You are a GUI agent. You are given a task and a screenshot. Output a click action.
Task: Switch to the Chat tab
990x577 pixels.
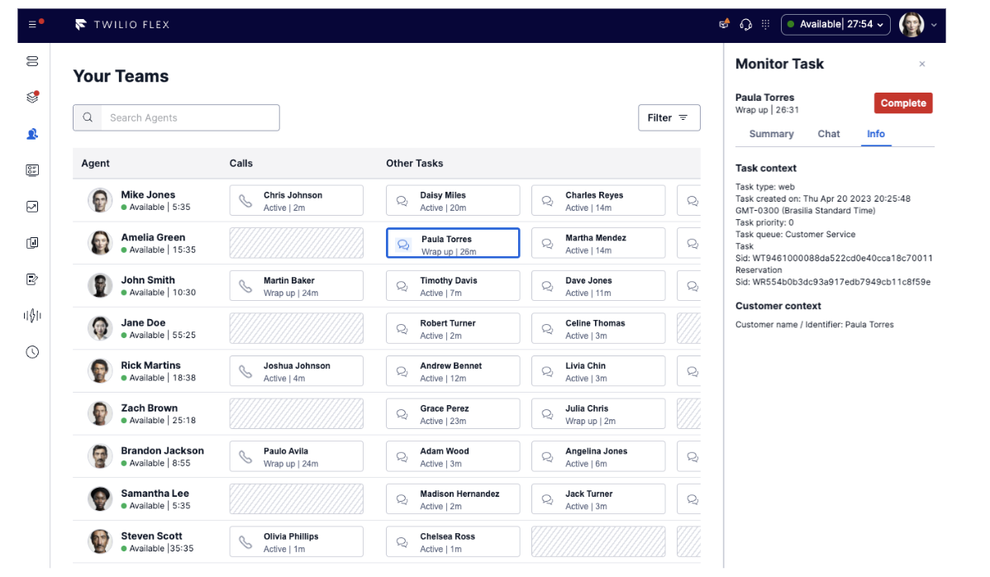[x=828, y=134]
